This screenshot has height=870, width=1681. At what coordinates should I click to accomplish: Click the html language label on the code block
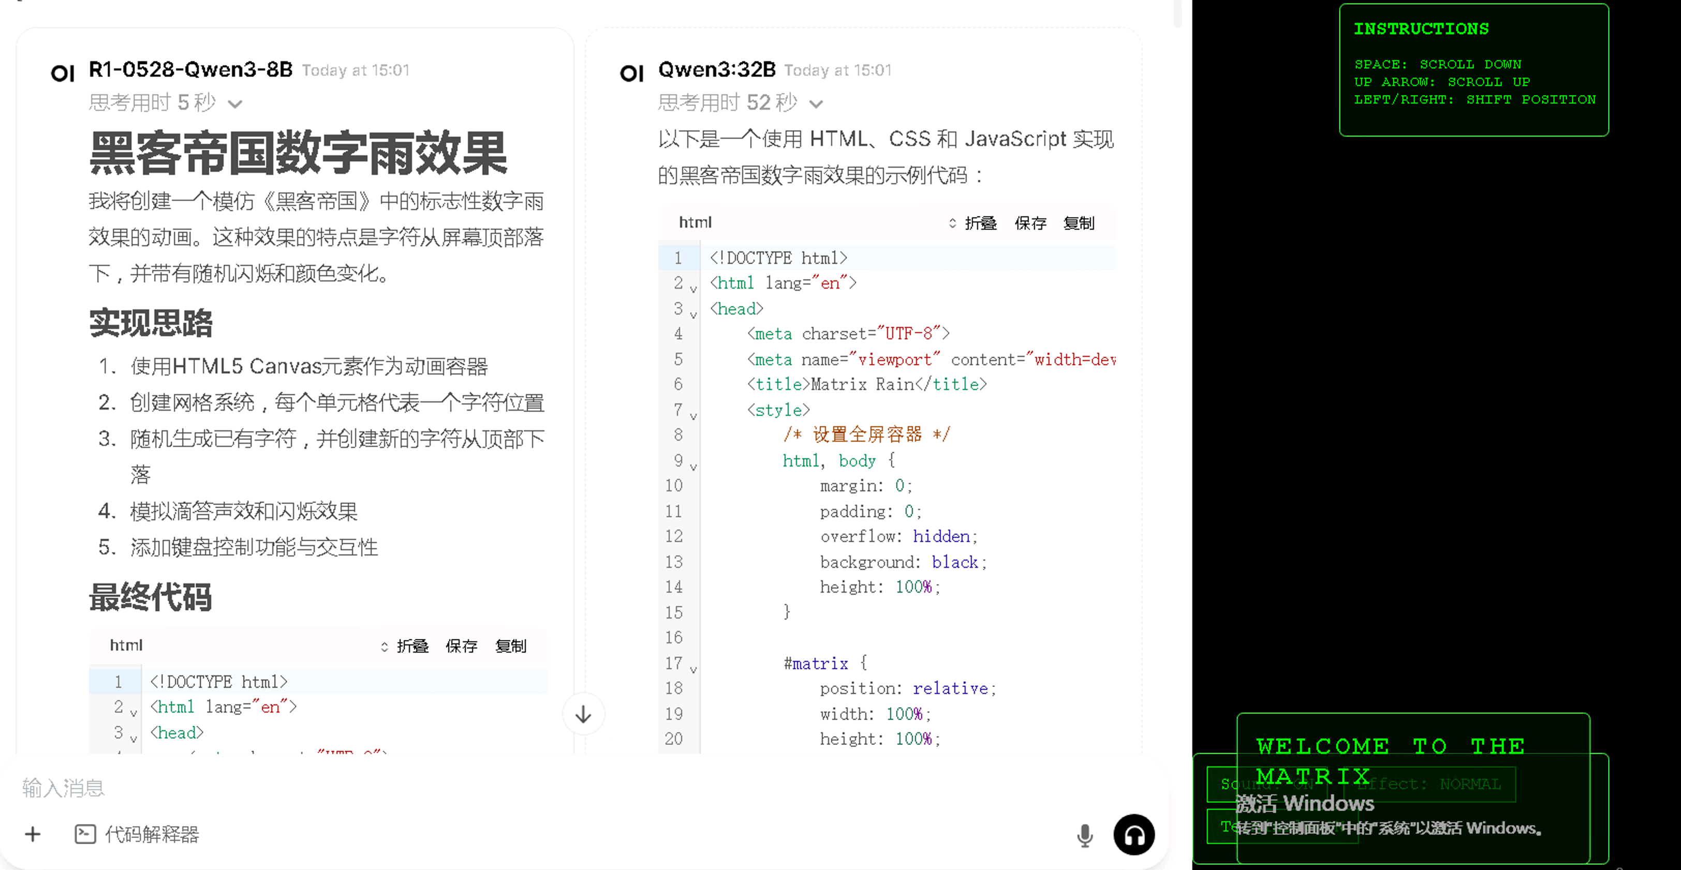tap(695, 222)
